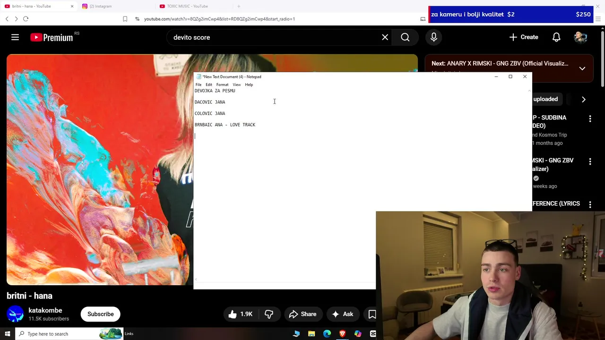The height and width of the screenshot is (340, 605).
Task: Select the browser address bar URL
Action: pyautogui.click(x=219, y=19)
